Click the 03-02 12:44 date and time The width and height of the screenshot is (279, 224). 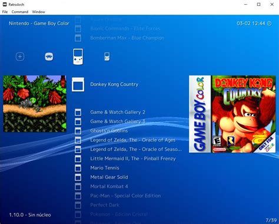pos(251,24)
